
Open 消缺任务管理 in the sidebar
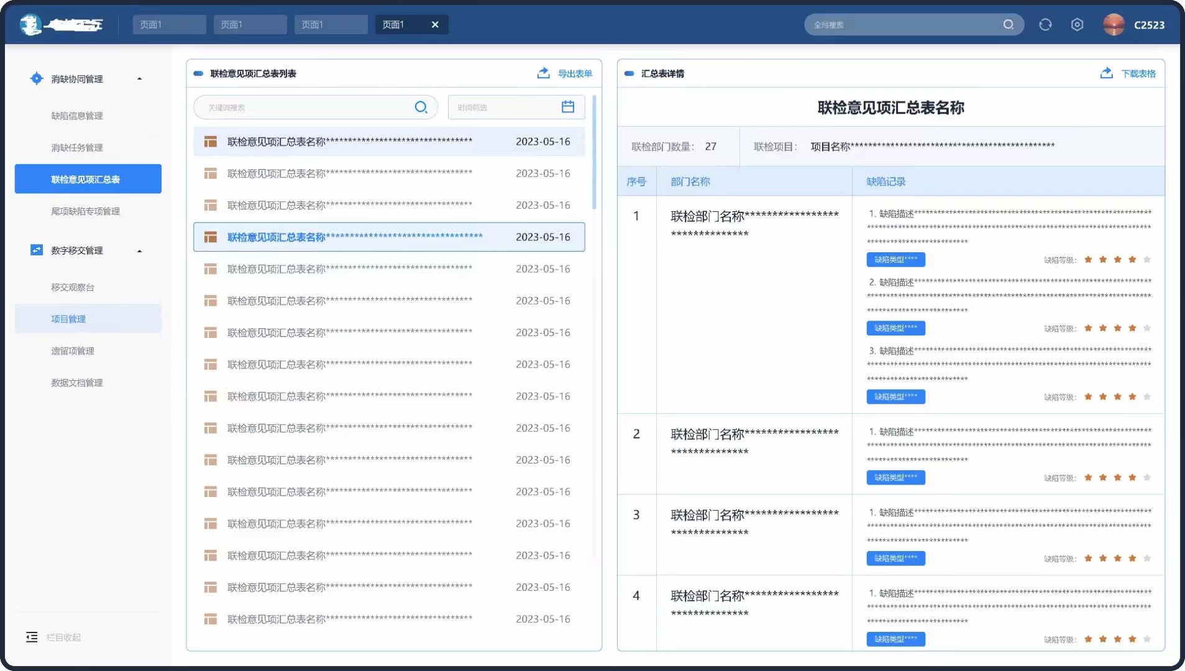click(77, 147)
